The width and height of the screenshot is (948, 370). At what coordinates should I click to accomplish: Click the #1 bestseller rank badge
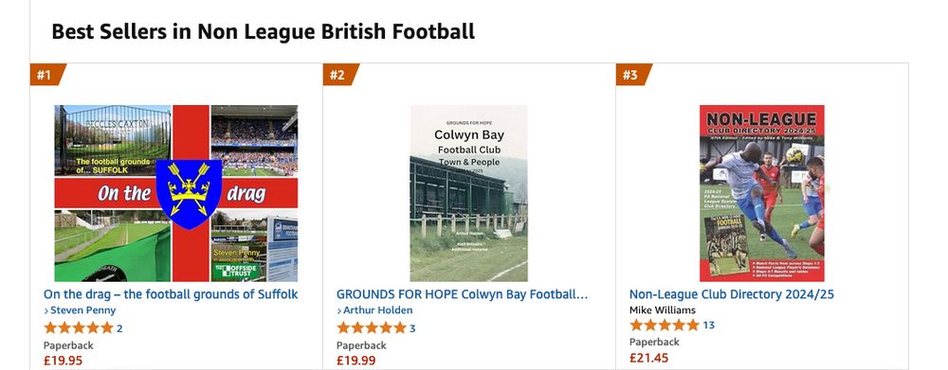pos(46,75)
